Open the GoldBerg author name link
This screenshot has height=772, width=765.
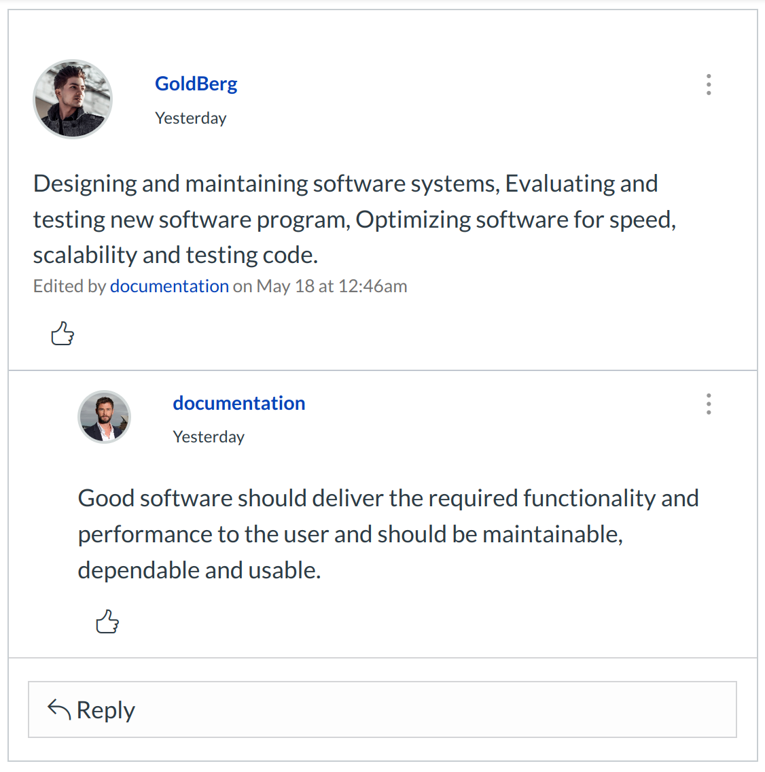[196, 84]
